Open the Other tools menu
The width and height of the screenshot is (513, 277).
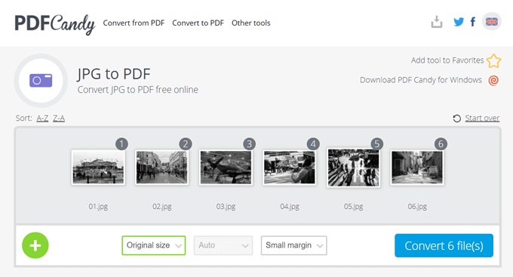[251, 23]
